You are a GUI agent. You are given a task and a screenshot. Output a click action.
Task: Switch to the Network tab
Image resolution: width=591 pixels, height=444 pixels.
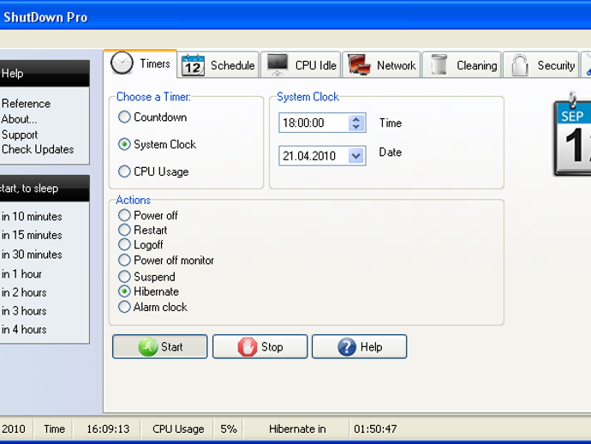tap(381, 65)
